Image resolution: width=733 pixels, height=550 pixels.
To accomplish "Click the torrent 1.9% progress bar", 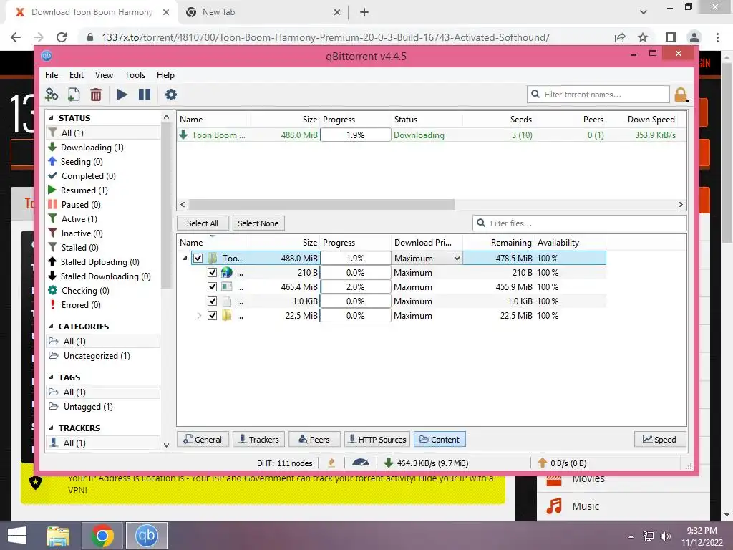I will click(x=355, y=135).
